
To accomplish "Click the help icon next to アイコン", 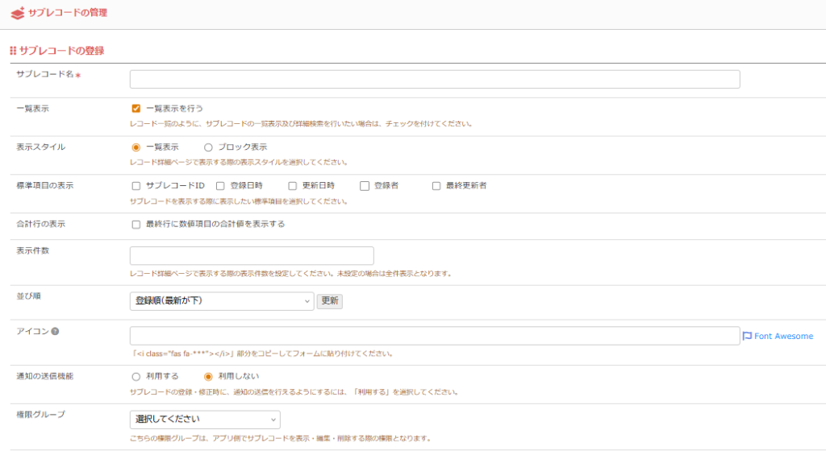I will pyautogui.click(x=56, y=331).
